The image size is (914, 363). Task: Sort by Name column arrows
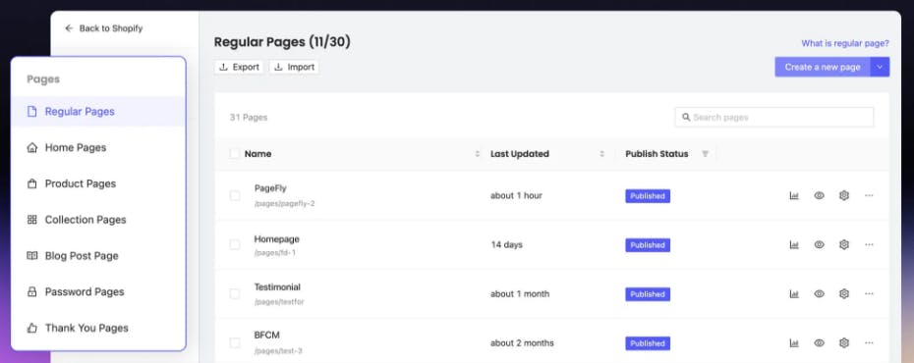click(x=478, y=154)
